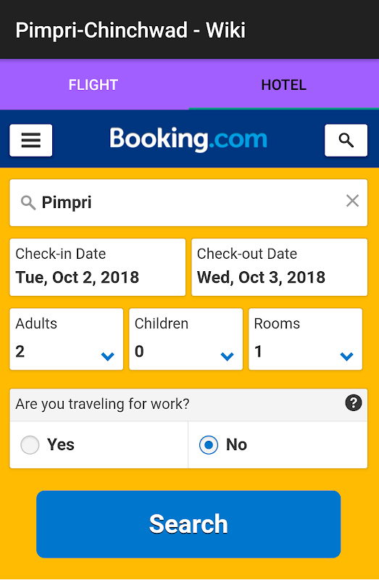Click the help question mark icon
Image resolution: width=379 pixels, height=580 pixels.
[354, 403]
